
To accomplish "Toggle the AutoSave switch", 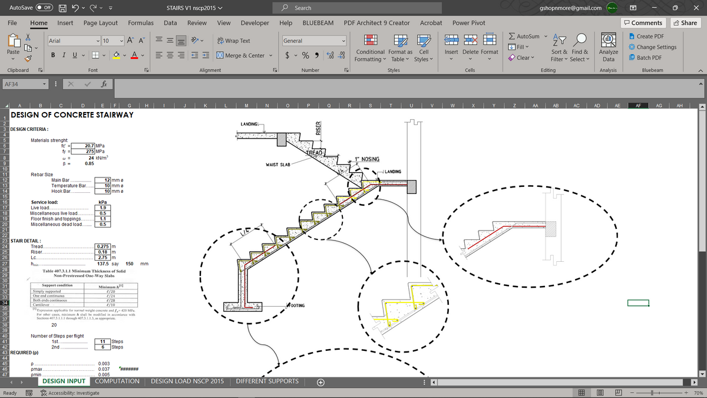I will 45,8.
